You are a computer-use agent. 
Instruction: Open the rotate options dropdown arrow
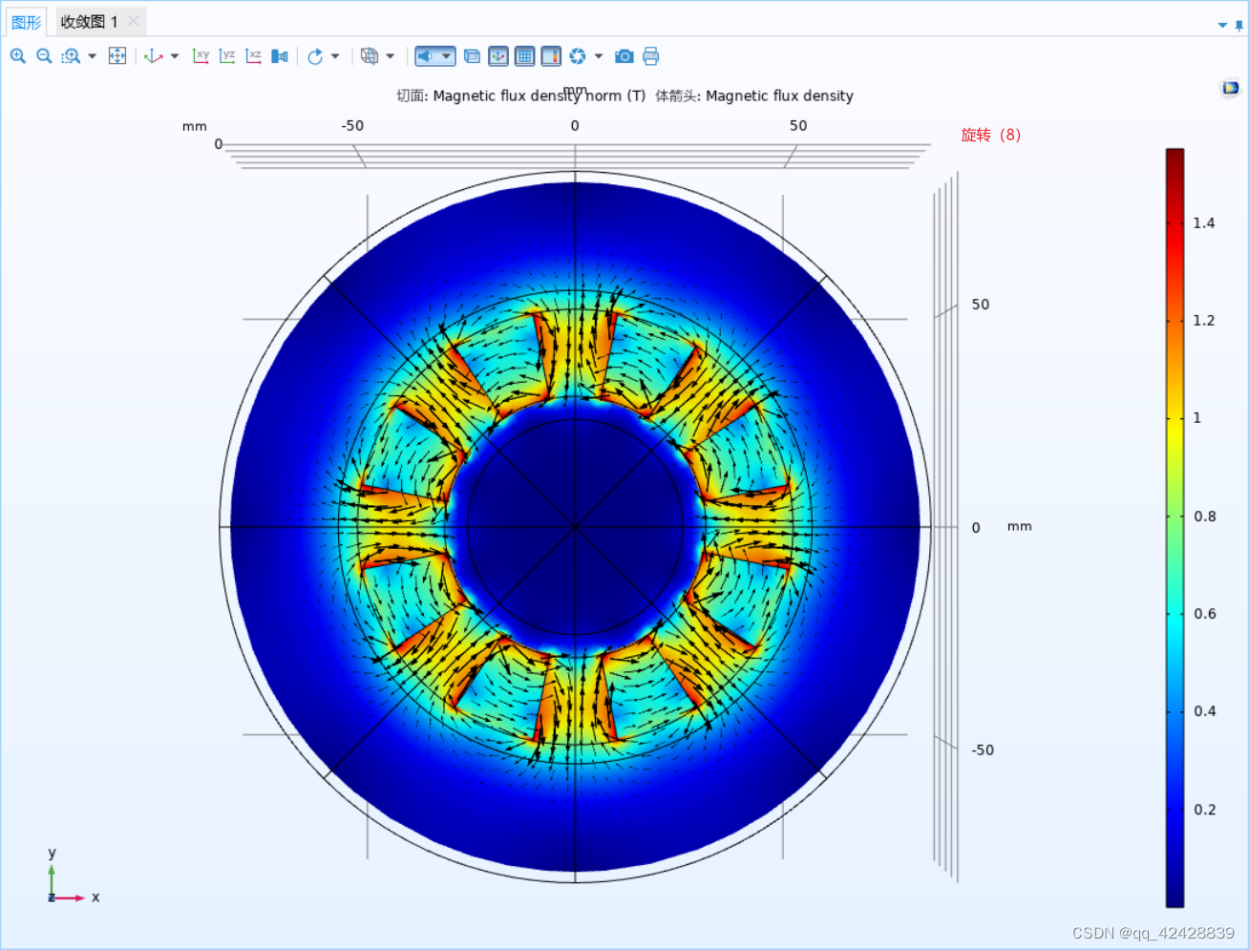(x=336, y=56)
